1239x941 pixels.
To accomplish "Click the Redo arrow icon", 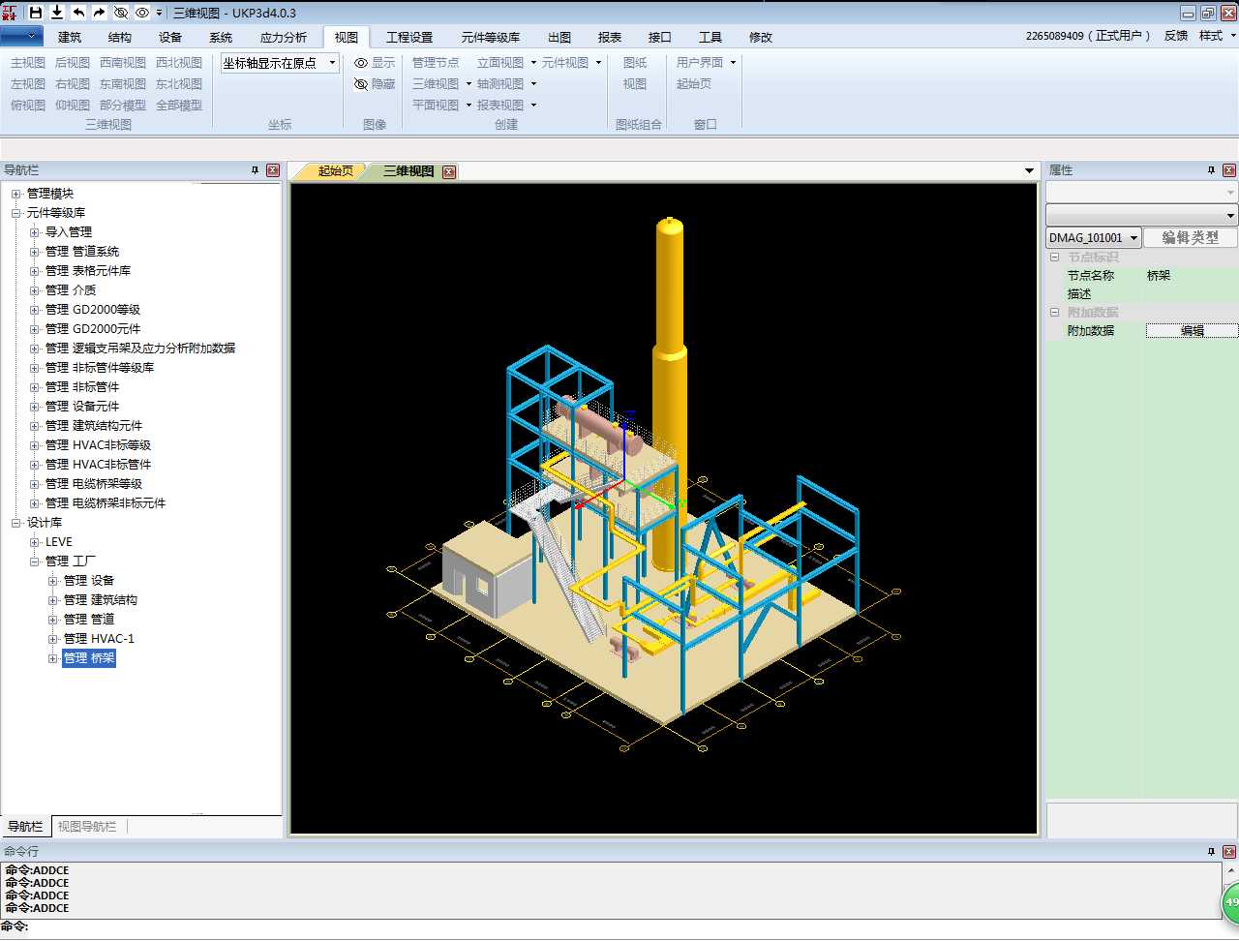I will point(99,13).
